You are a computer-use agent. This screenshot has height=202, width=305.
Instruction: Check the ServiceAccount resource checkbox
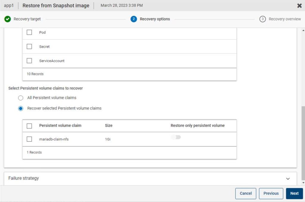(29, 60)
